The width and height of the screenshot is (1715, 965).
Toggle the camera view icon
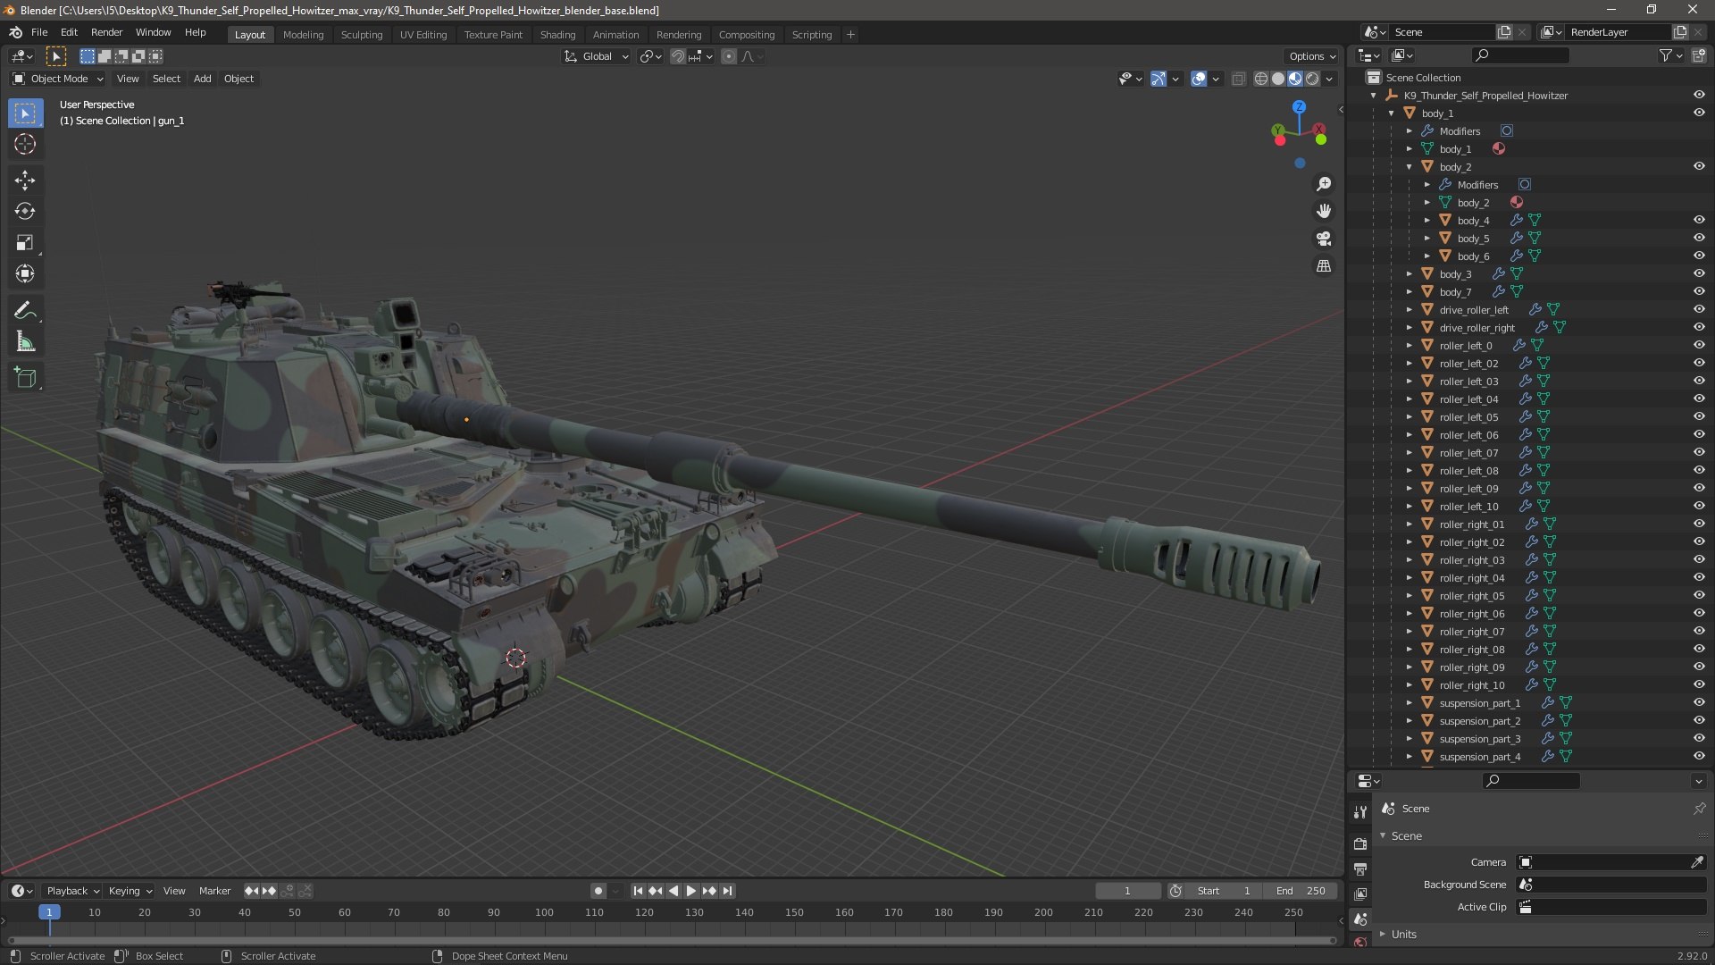coord(1324,239)
